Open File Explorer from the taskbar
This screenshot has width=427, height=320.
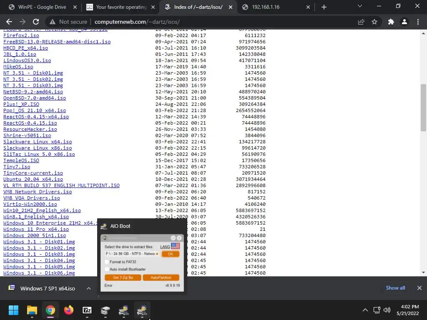[x=32, y=310]
